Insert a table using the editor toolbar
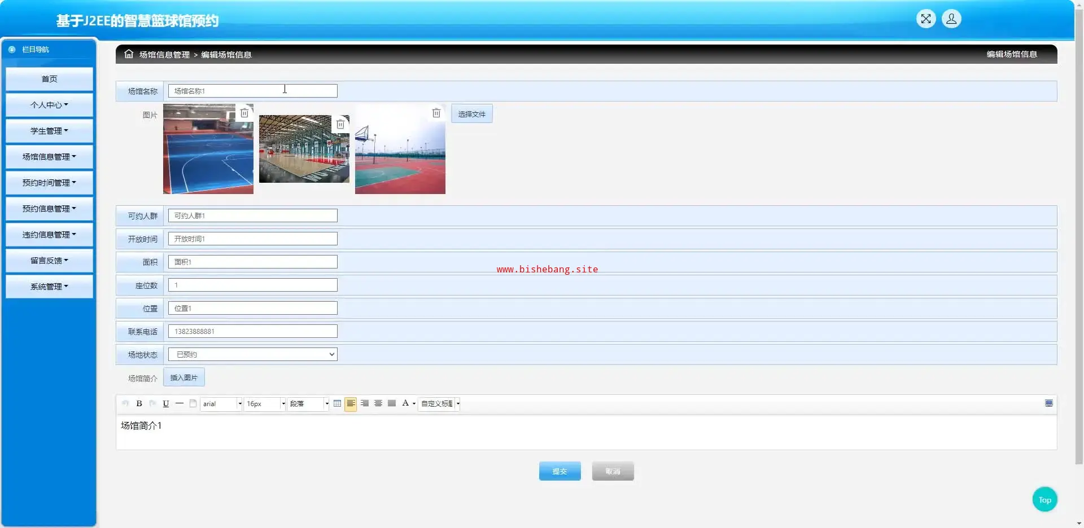This screenshot has height=528, width=1084. coord(337,403)
